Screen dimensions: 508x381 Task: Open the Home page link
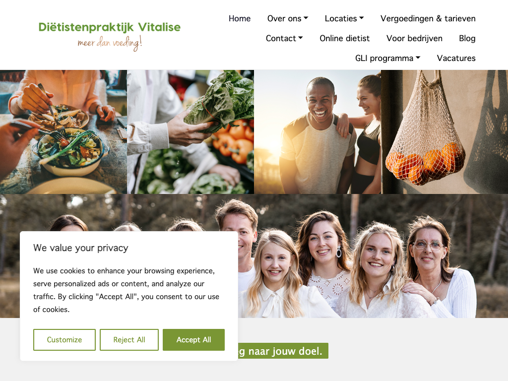(240, 18)
